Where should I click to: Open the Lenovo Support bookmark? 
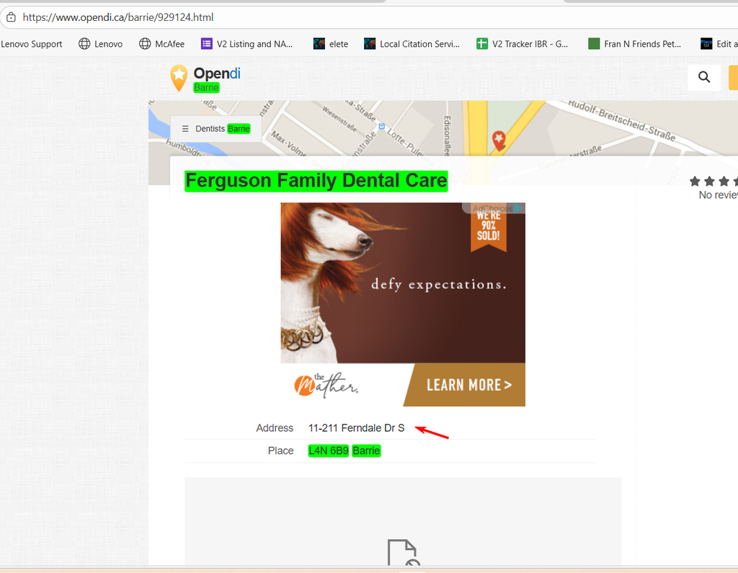32,44
